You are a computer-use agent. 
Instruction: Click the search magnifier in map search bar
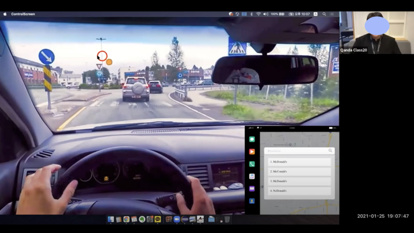click(x=330, y=151)
